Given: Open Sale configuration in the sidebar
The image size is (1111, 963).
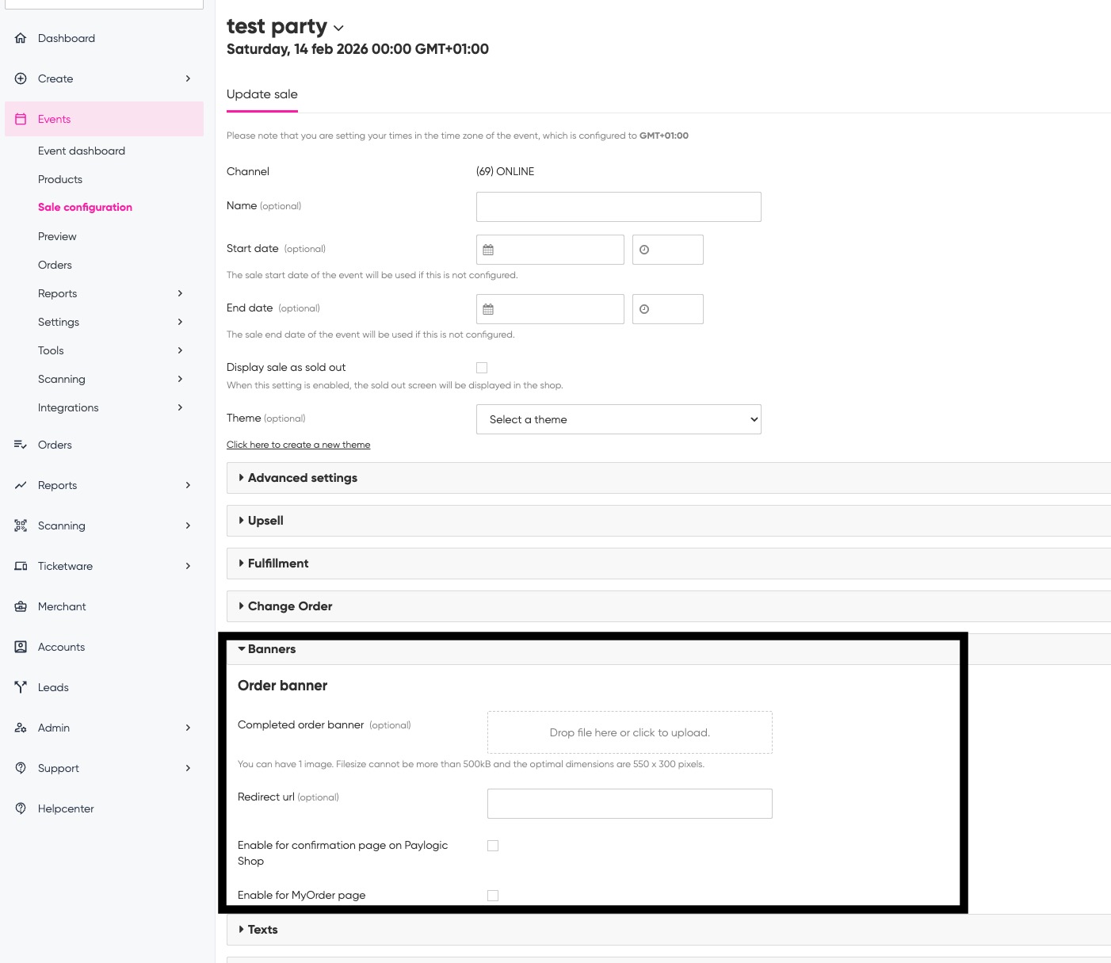Looking at the screenshot, I should tap(85, 208).
